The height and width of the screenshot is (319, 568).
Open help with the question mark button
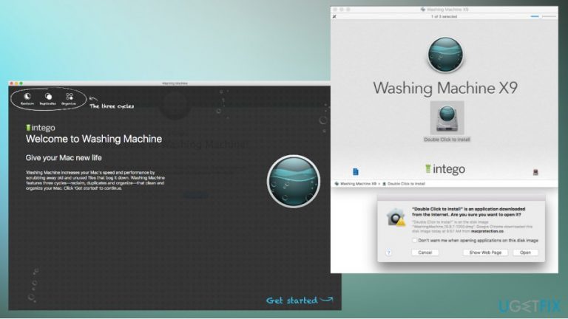(x=388, y=253)
